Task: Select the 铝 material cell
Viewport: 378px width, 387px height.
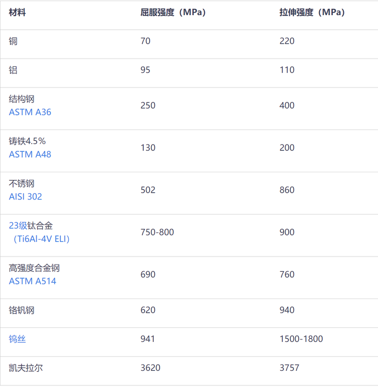Action: coord(13,70)
